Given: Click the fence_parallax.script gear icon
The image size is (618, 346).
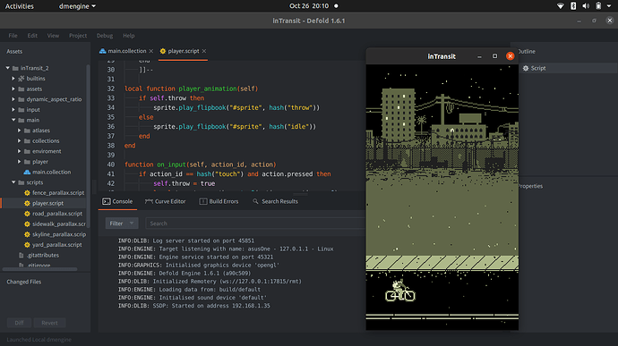Looking at the screenshot, I should tap(27, 193).
